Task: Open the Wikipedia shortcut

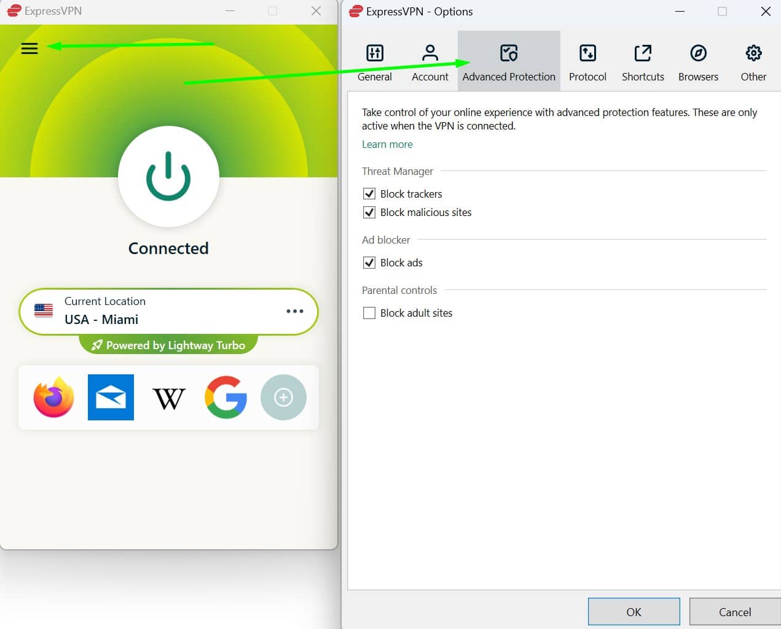Action: click(x=168, y=398)
